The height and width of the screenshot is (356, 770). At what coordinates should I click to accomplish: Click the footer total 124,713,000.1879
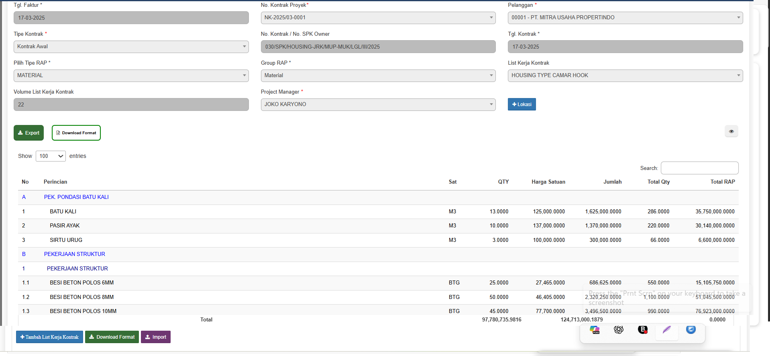click(x=582, y=320)
